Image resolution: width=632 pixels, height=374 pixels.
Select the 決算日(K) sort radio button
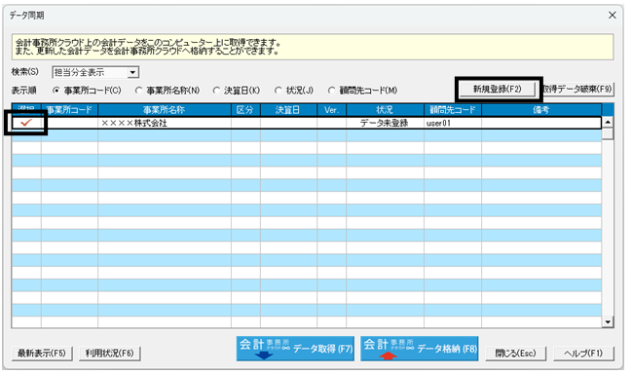coord(216,91)
